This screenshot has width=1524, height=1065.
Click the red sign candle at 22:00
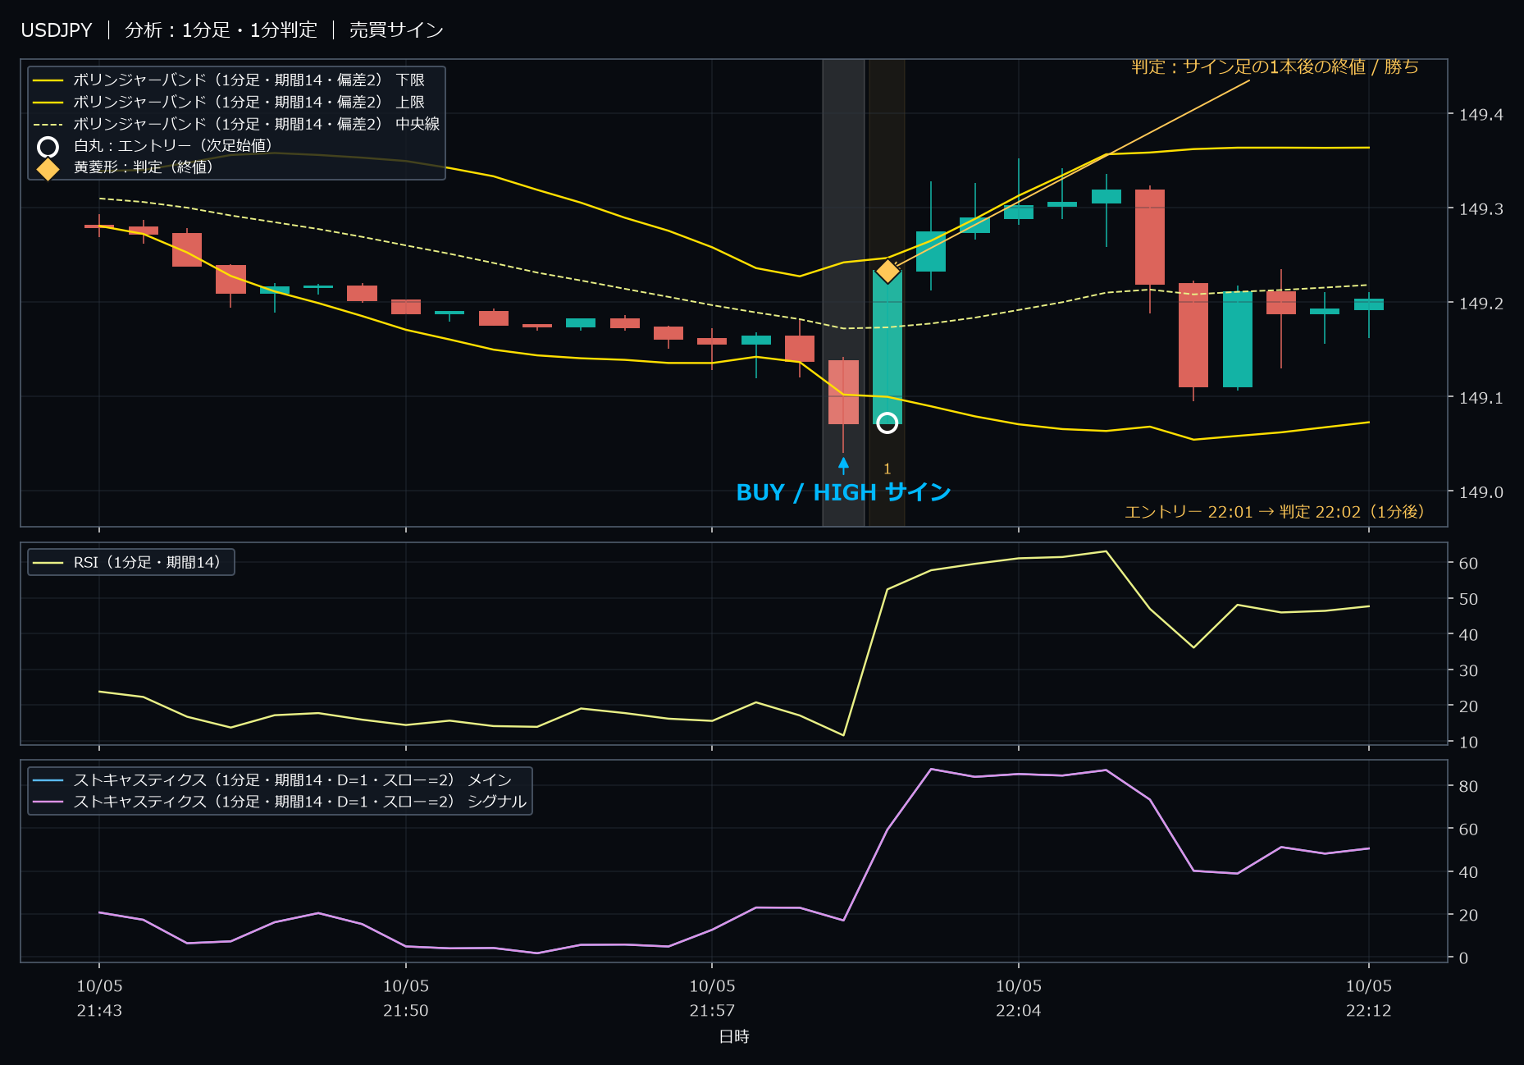[843, 392]
